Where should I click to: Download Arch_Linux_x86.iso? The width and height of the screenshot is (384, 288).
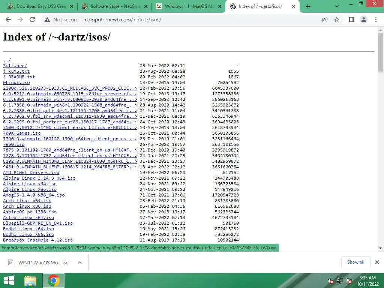27,207
